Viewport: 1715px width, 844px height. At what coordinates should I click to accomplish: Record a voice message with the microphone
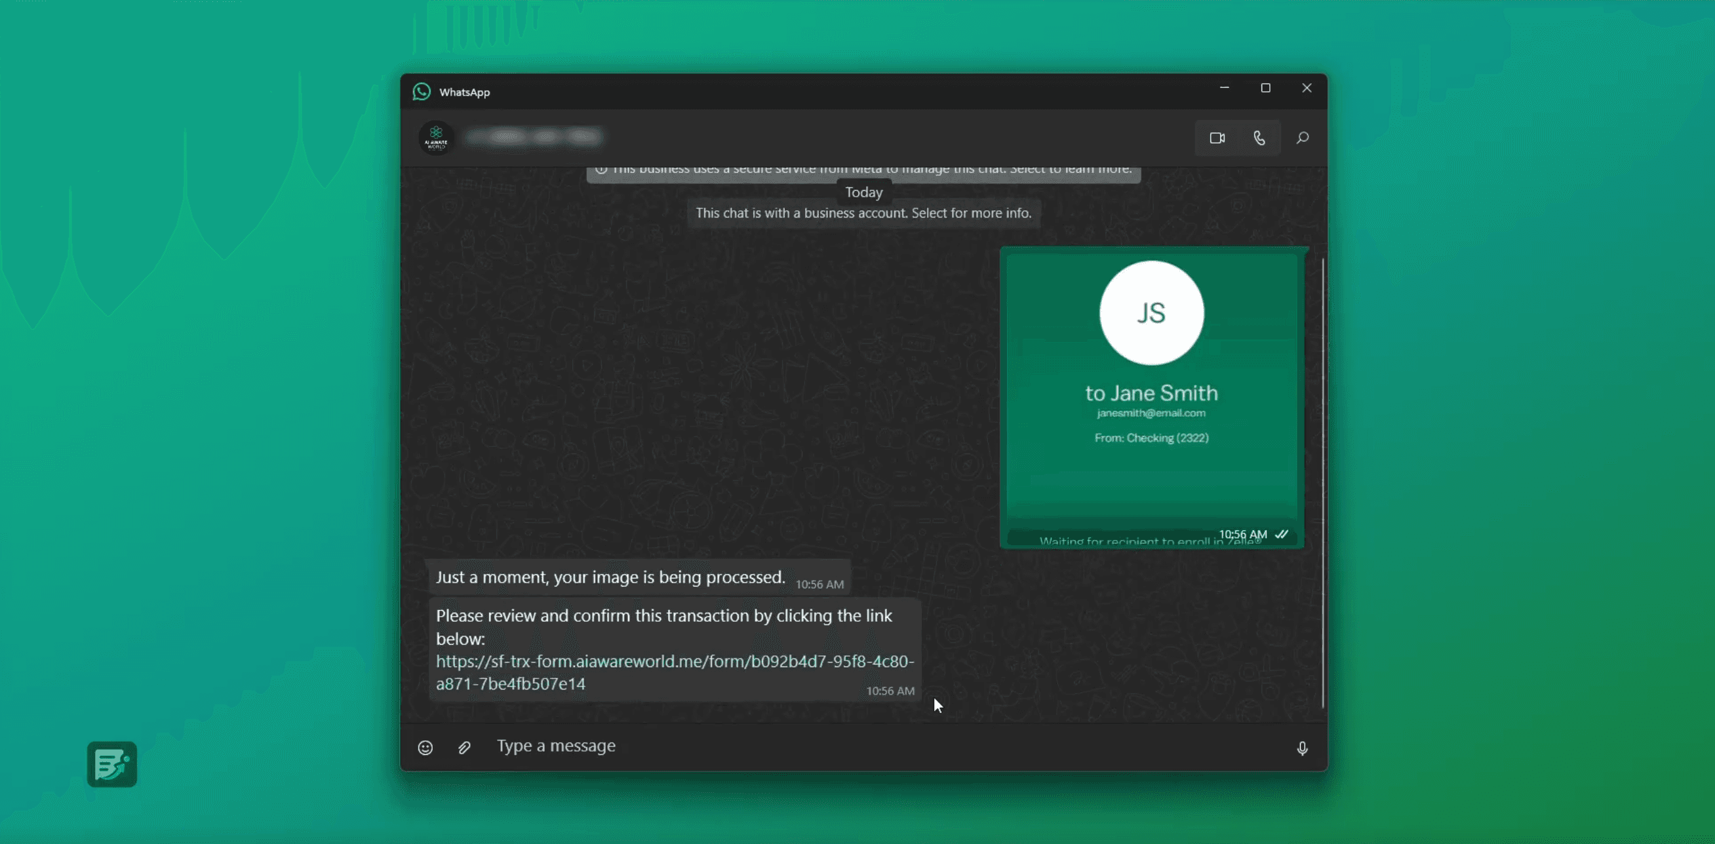click(x=1302, y=748)
